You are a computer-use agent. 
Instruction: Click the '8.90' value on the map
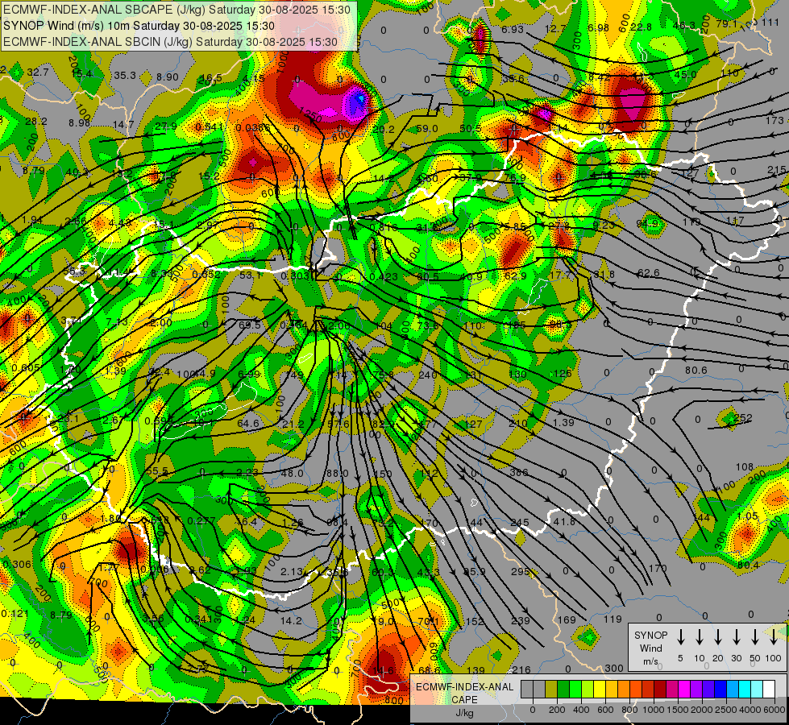pyautogui.click(x=168, y=77)
